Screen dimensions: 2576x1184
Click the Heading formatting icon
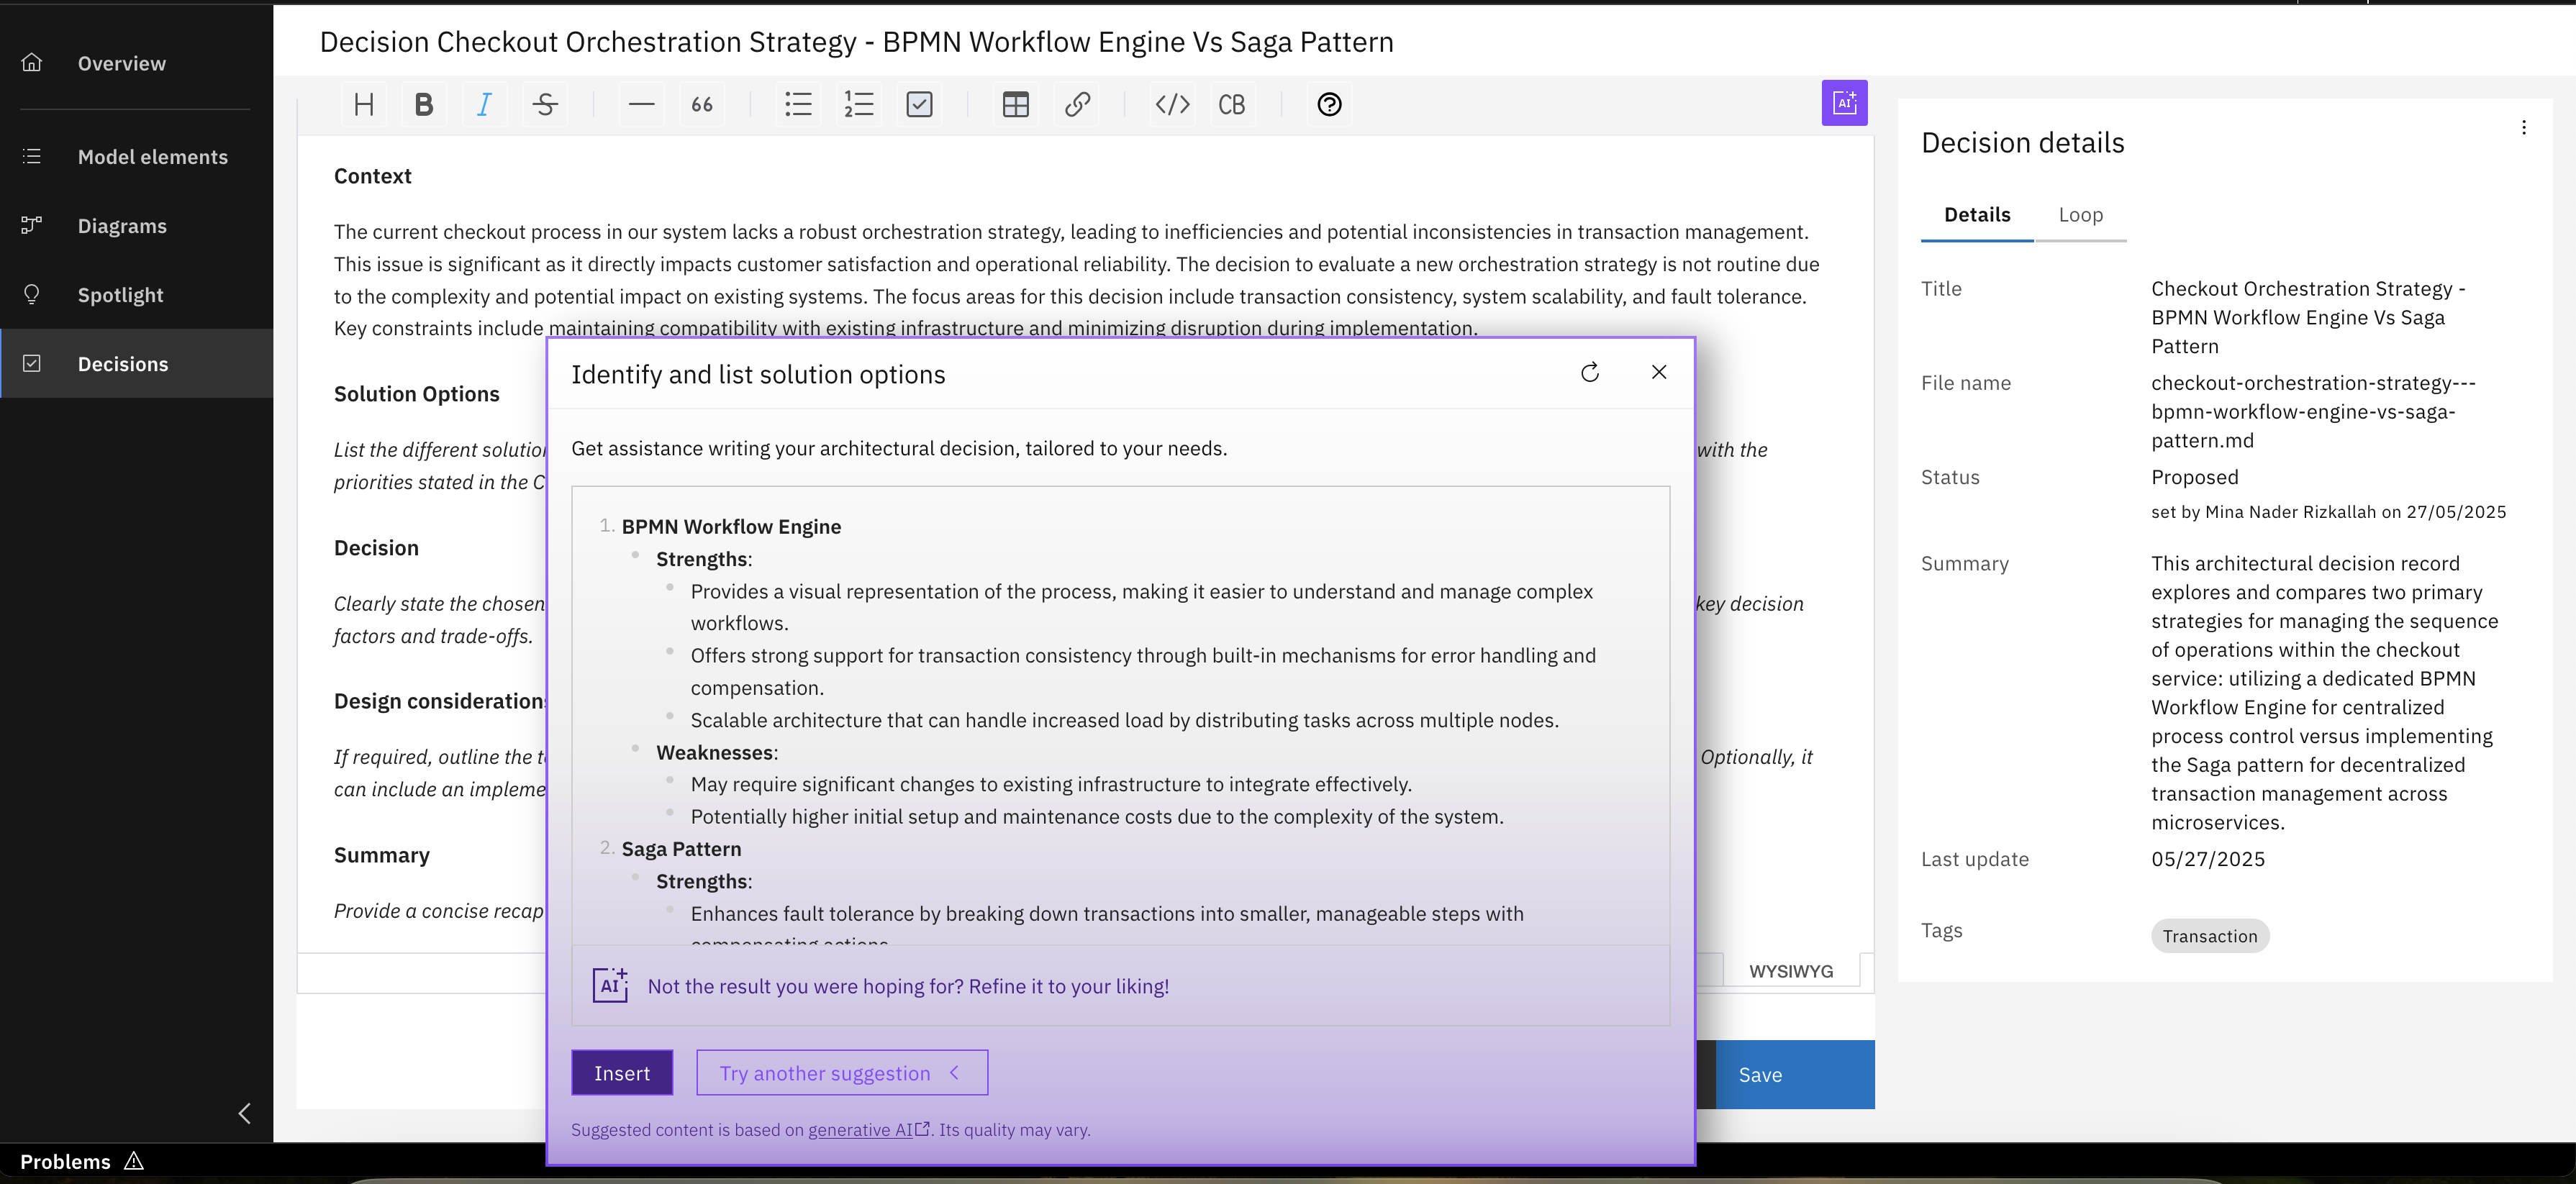(x=364, y=104)
